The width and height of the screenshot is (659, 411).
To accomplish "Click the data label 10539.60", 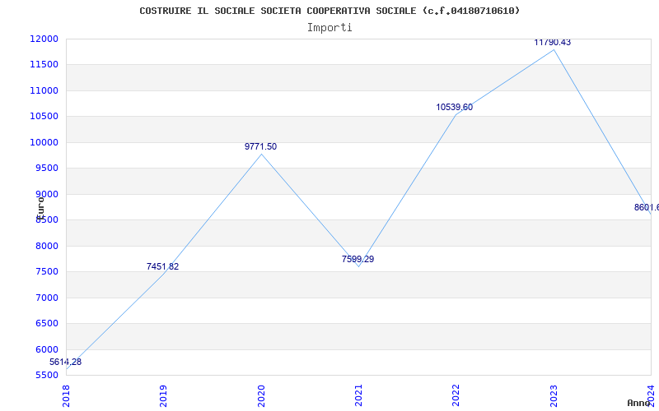I will point(455,108).
